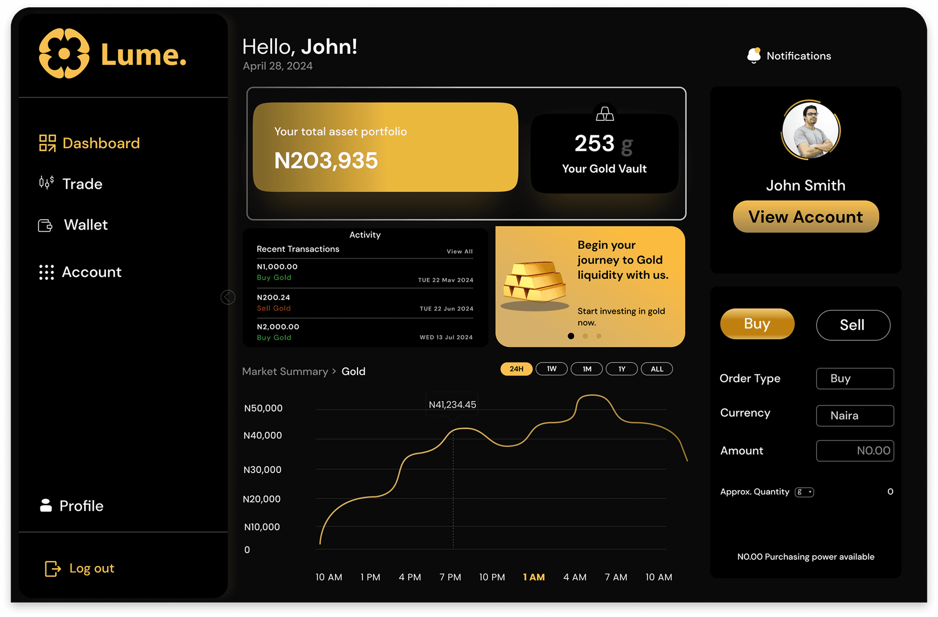Go to second promo carousel dot
The image size is (938, 617).
585,336
